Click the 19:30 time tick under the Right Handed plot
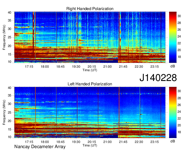This screenshot has width=184, height=150. [x=76, y=67]
